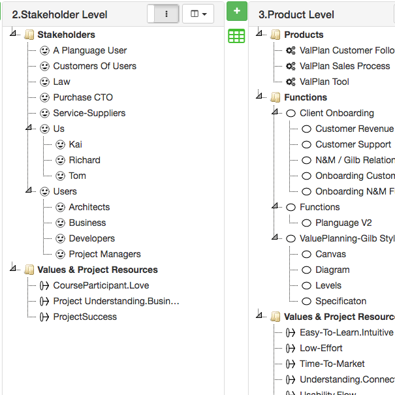Select Easy-To-Learn.Intuitive value item
395x395 pixels.
tap(347, 333)
